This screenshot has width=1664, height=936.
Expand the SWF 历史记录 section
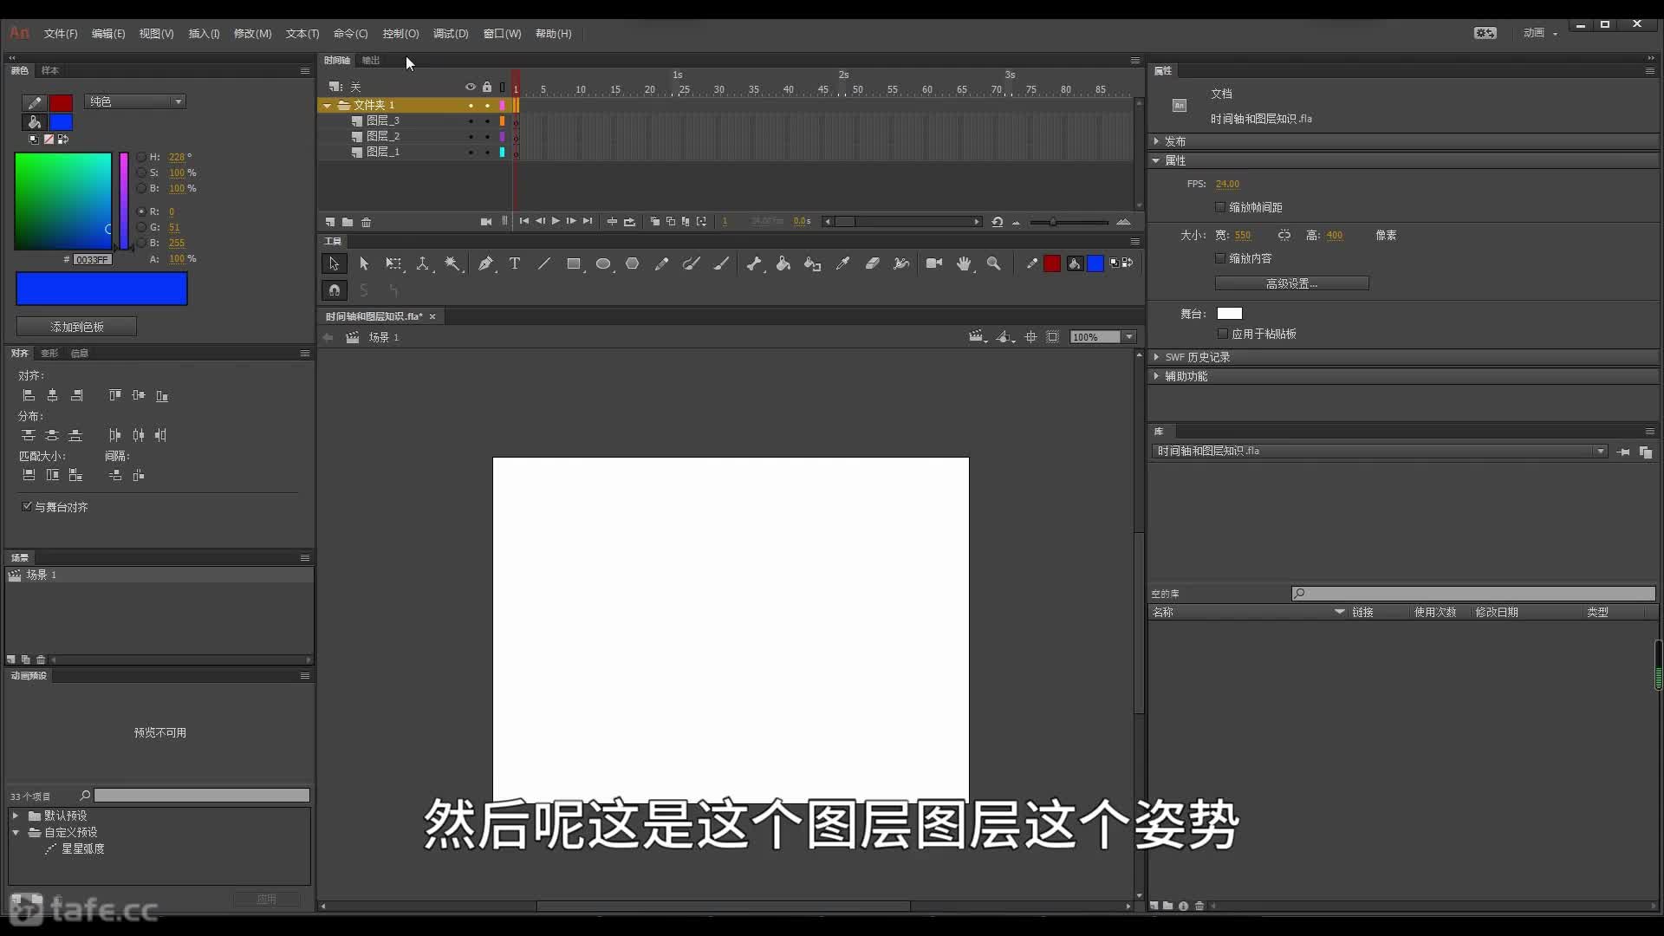[x=1156, y=357]
